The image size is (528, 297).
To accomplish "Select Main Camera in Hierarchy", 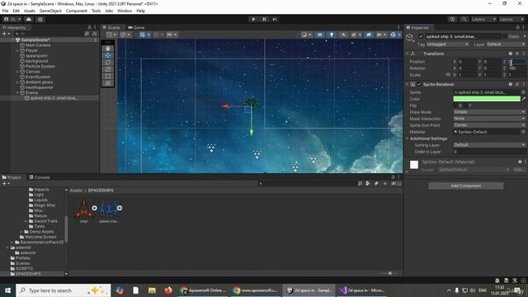I will point(38,45).
